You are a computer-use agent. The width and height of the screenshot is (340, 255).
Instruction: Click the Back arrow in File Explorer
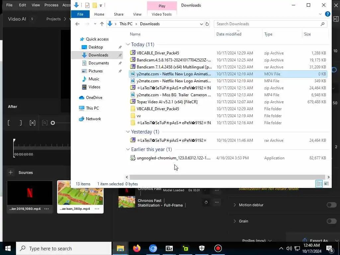tap(77, 24)
